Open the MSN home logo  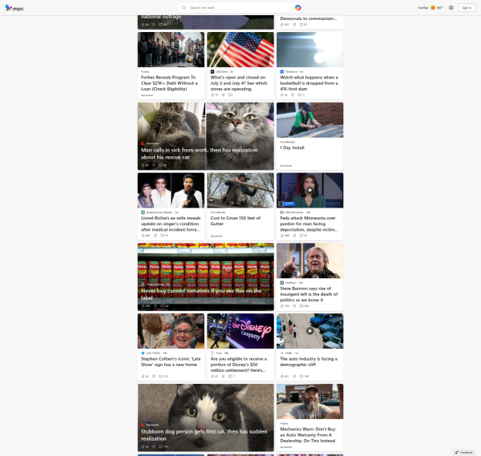point(14,8)
